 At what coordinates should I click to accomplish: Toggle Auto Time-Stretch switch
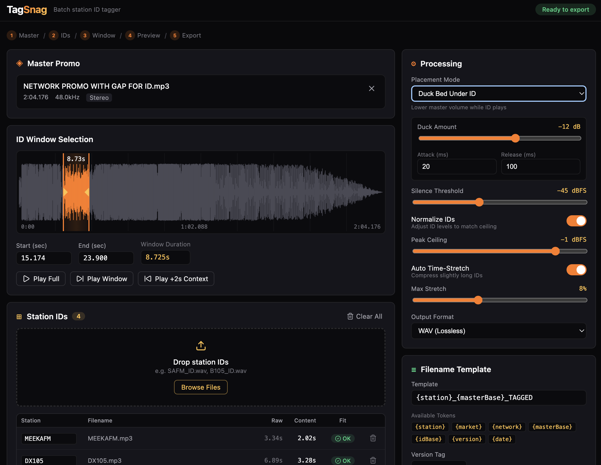point(576,270)
